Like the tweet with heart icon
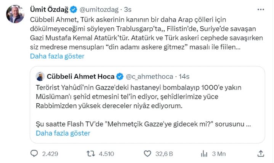 (147, 153)
